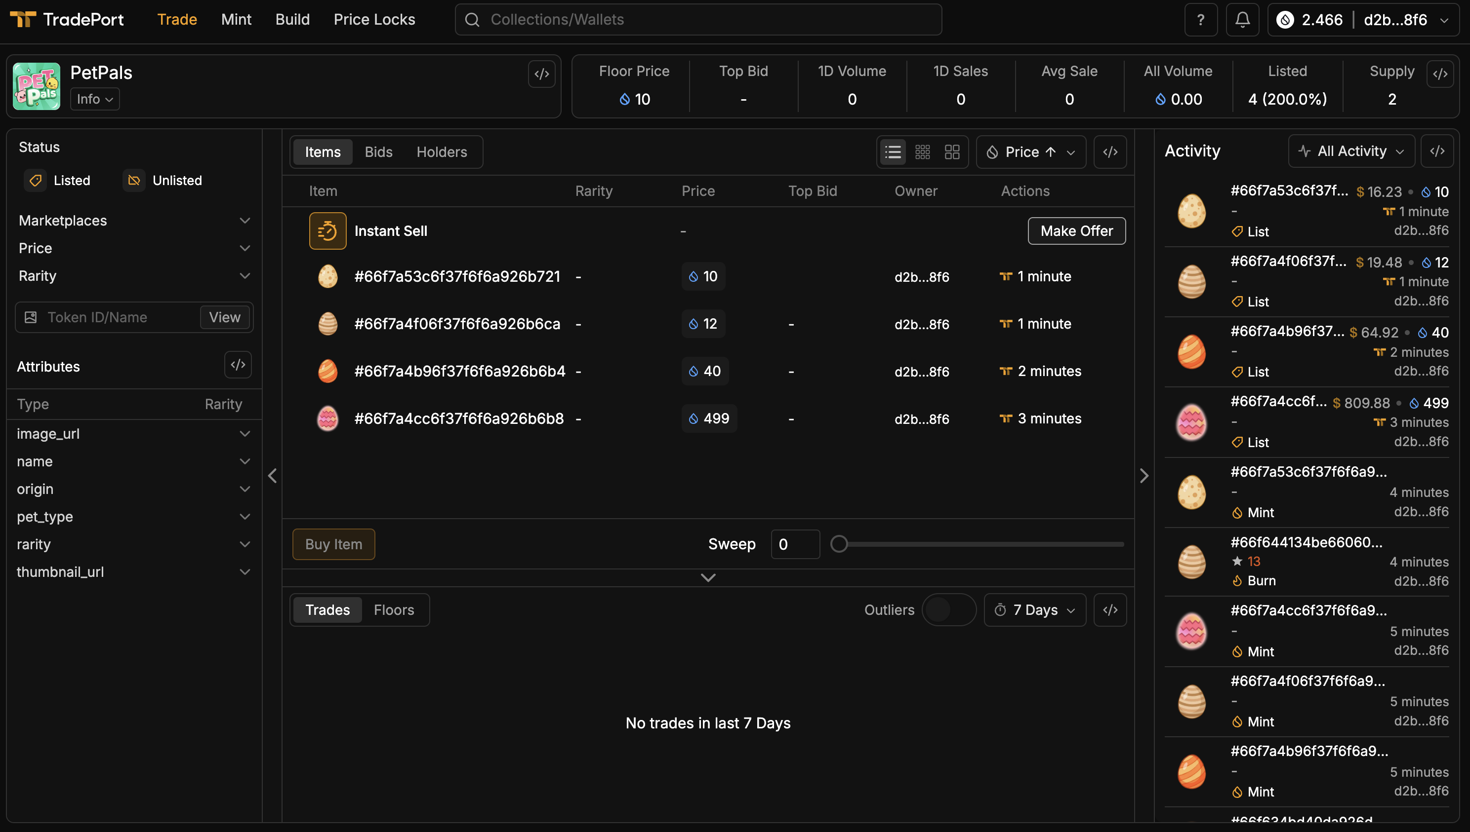Click the Instant Sell icon
The width and height of the screenshot is (1470, 832).
[x=328, y=231]
